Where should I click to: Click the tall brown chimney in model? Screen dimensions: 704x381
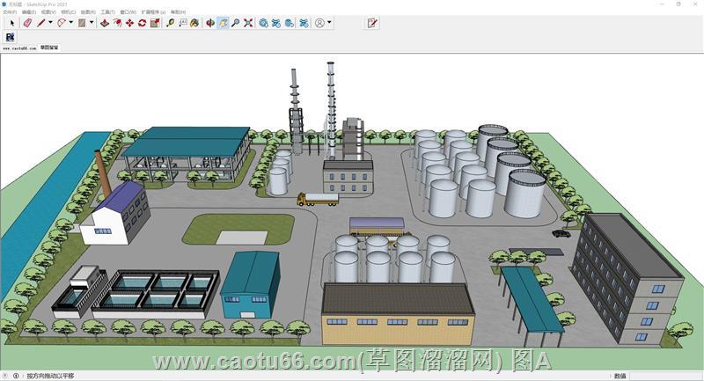pos(103,174)
